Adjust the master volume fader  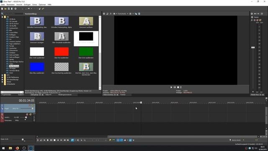253,47
